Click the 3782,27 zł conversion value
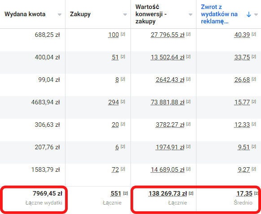The height and width of the screenshot is (214, 261). coord(170,125)
